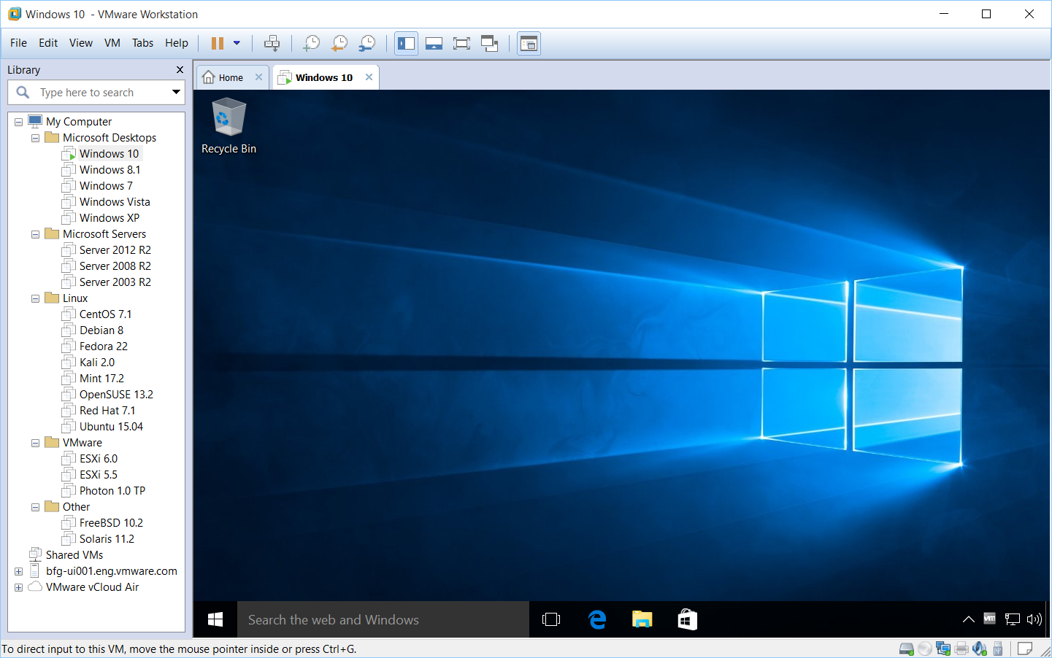Open the snapshot manager
Screen dimensions: 1052x658
(x=366, y=43)
